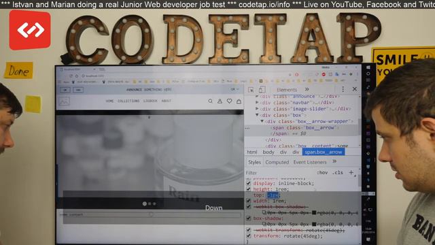Screen dimensions: 435x245
Task: Open the wishlist heart icon in the navbar
Action: (229, 101)
